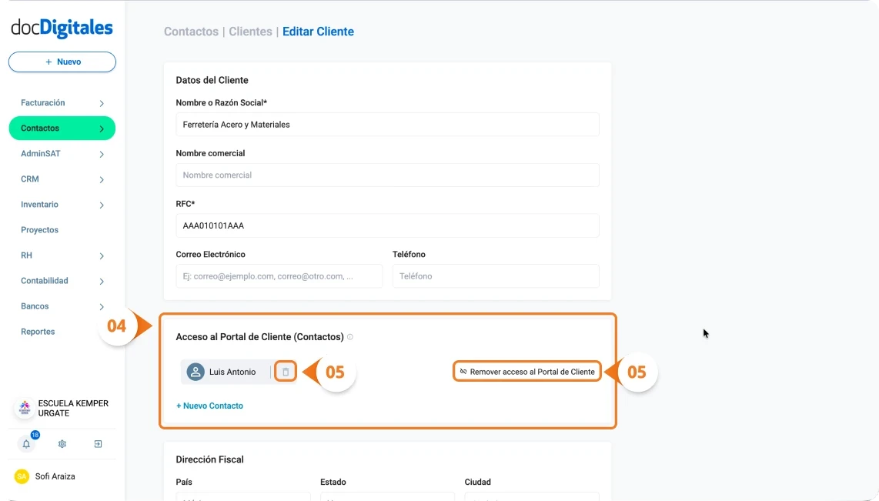Click the logout icon in the sidebar
Image resolution: width=879 pixels, height=501 pixels.
tap(98, 444)
